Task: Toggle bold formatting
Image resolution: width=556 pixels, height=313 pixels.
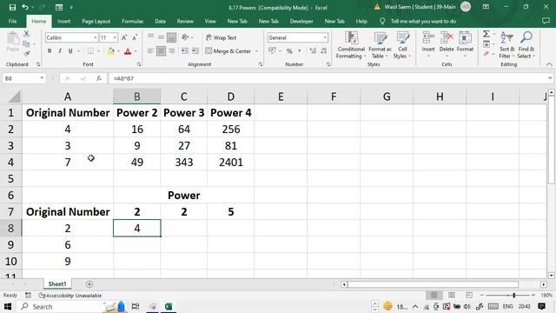Action: [50, 51]
